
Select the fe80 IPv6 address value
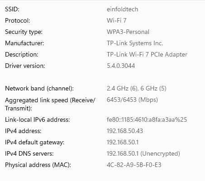(x=147, y=119)
